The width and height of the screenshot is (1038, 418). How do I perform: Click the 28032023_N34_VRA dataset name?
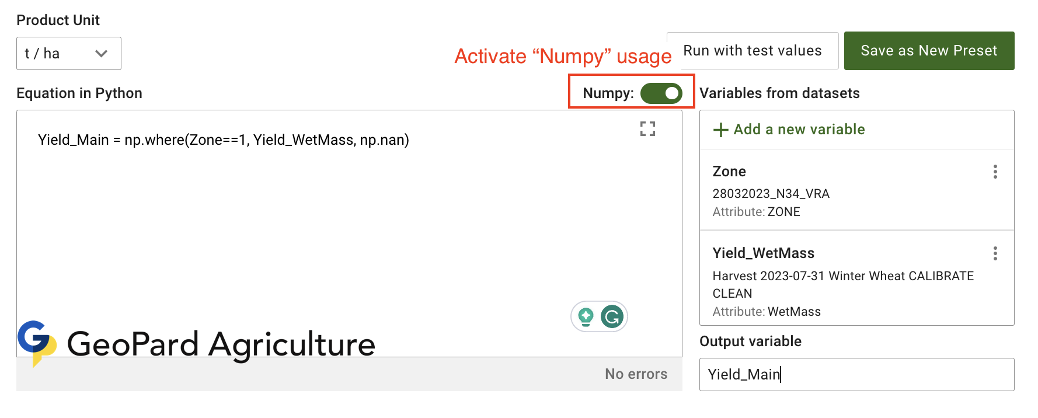tap(771, 194)
